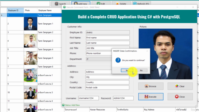Click the green status icon beside Status: Add New
The image size is (199, 112).
(63, 105)
